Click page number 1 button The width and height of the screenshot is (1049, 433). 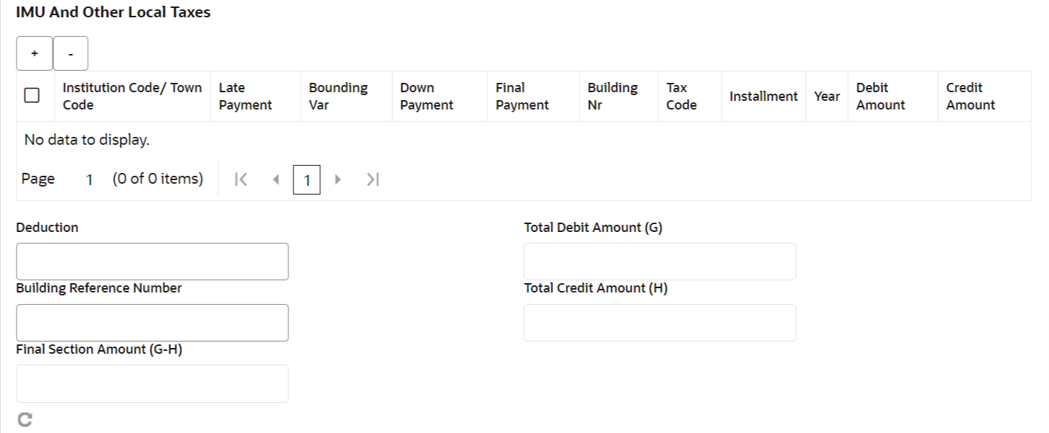306,180
